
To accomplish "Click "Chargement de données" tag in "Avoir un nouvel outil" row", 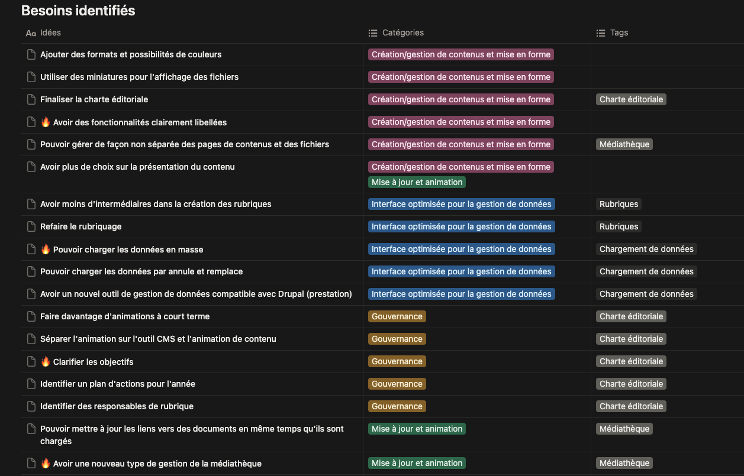I will (646, 294).
